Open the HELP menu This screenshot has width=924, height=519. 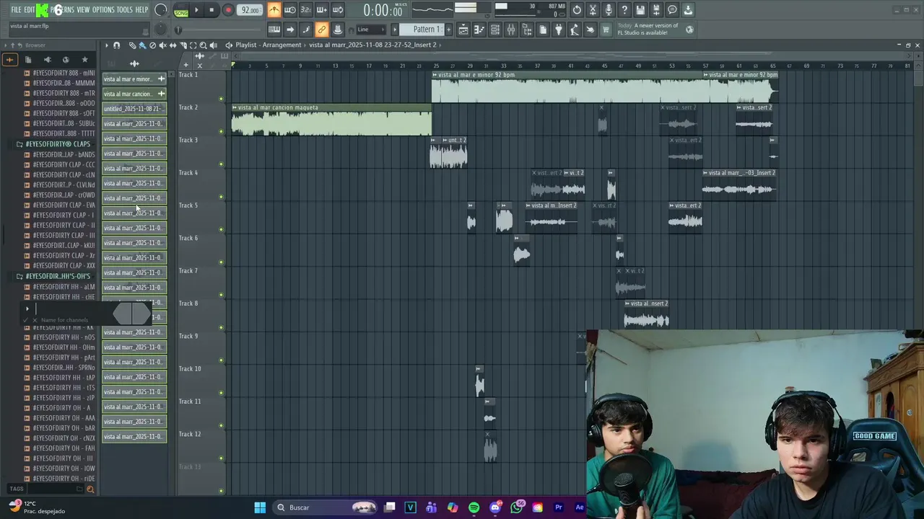(x=141, y=10)
